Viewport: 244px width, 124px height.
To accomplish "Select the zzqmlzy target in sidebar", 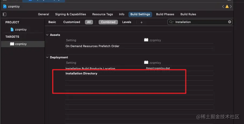I will point(21,44).
